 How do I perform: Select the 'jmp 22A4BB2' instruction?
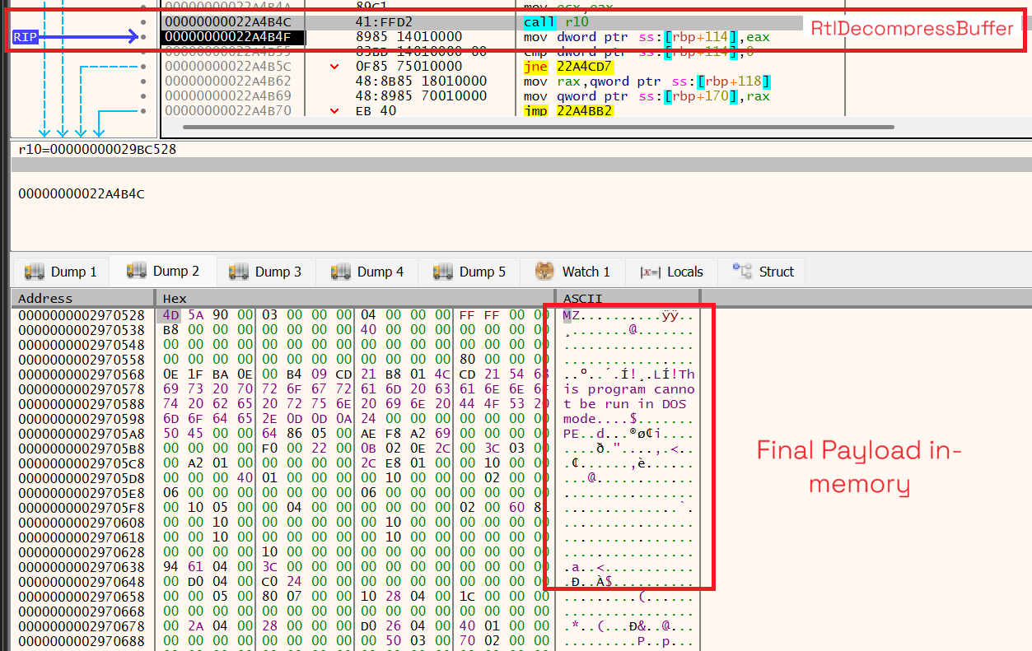click(568, 111)
